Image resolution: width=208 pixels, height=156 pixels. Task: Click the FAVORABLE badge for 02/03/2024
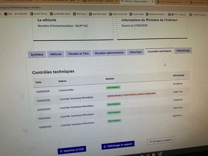[114, 104]
